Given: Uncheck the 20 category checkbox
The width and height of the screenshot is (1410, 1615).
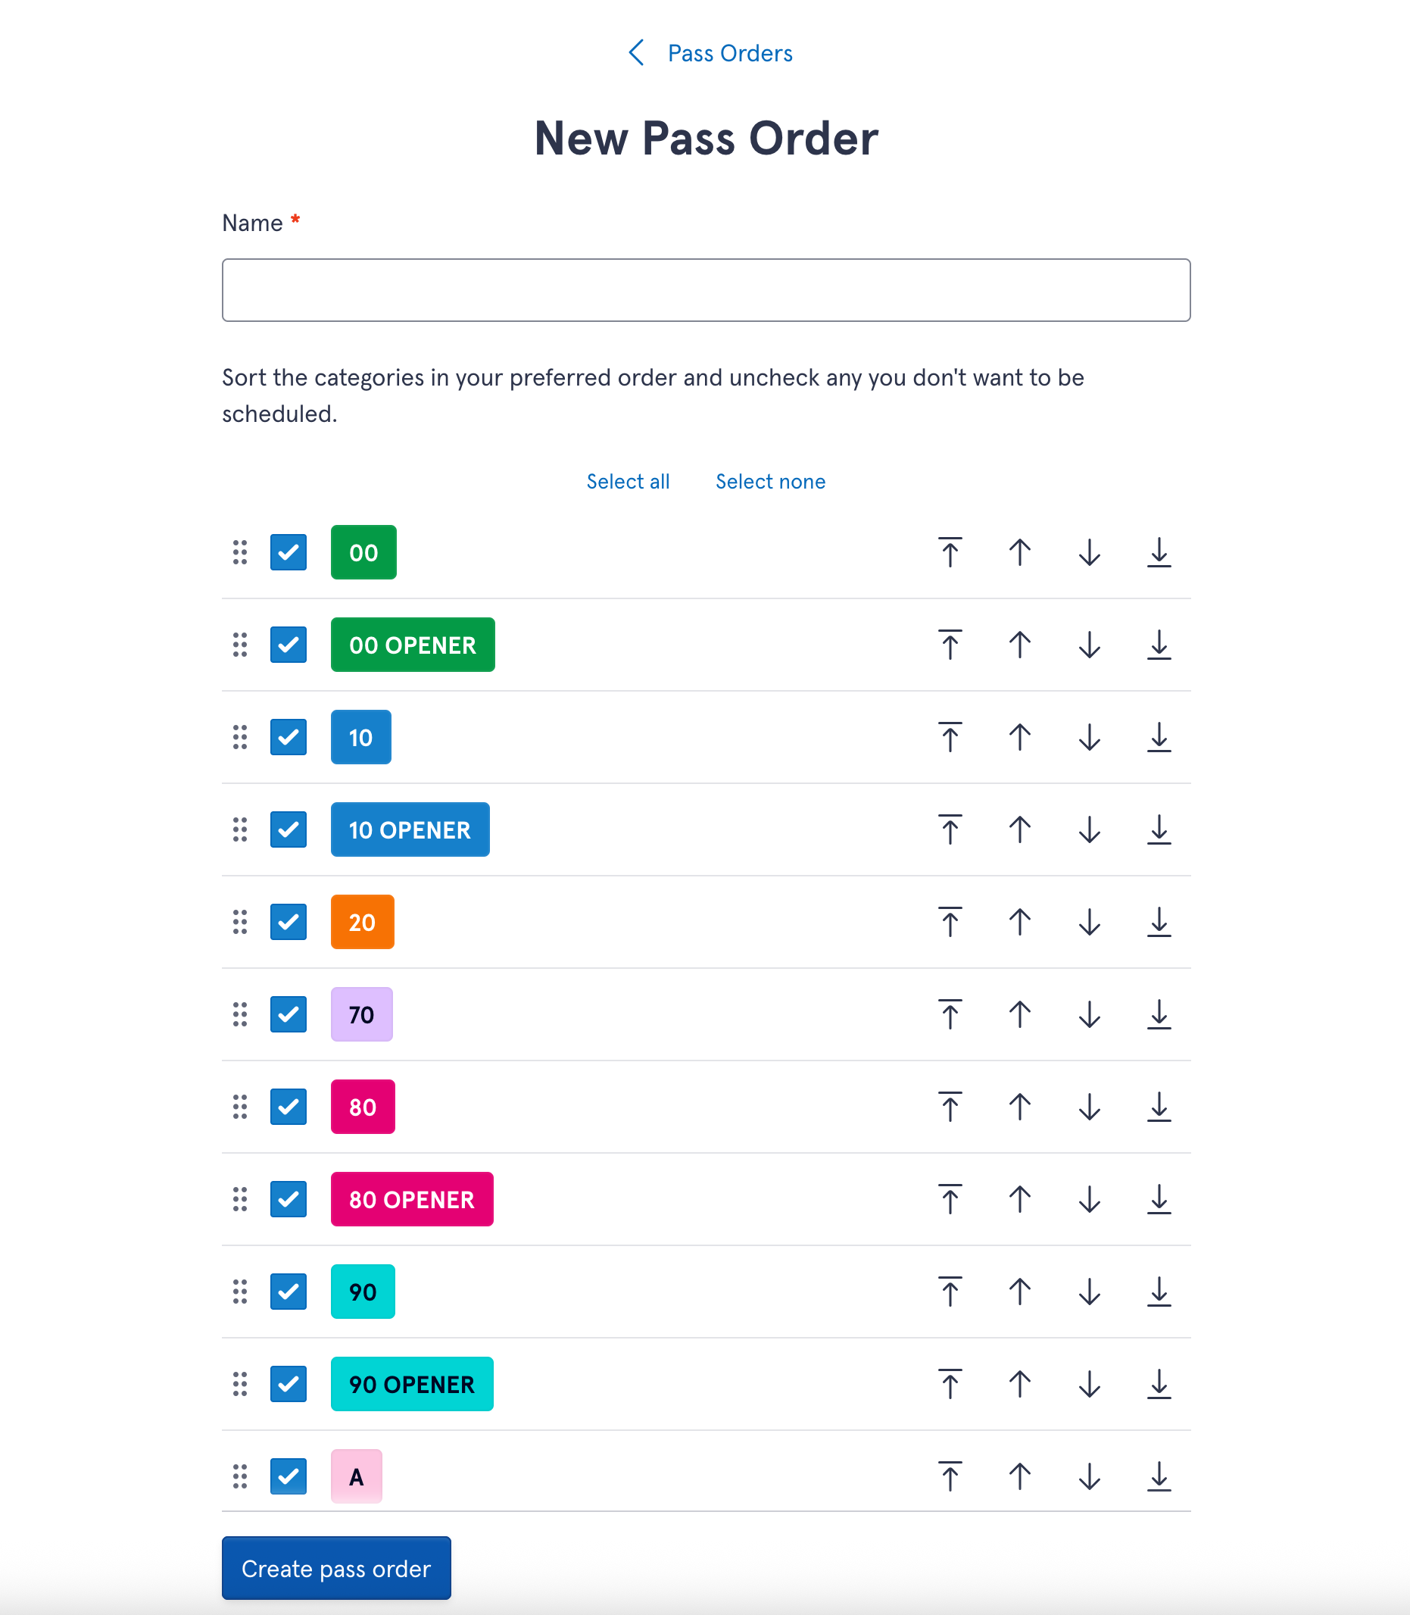Looking at the screenshot, I should click(288, 922).
